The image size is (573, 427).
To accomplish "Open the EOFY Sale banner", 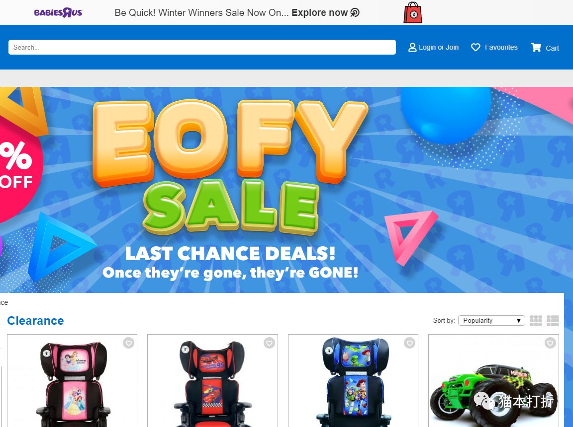I will pyautogui.click(x=286, y=190).
